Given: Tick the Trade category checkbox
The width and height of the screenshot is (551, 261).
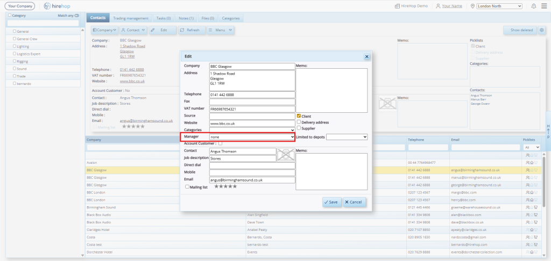Looking at the screenshot, I should 15,76.
